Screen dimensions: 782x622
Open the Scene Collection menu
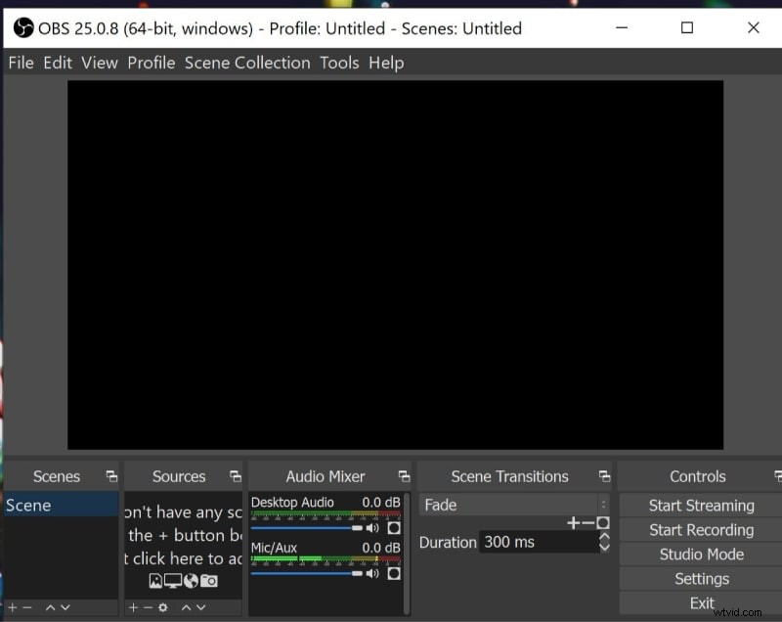pyautogui.click(x=246, y=62)
